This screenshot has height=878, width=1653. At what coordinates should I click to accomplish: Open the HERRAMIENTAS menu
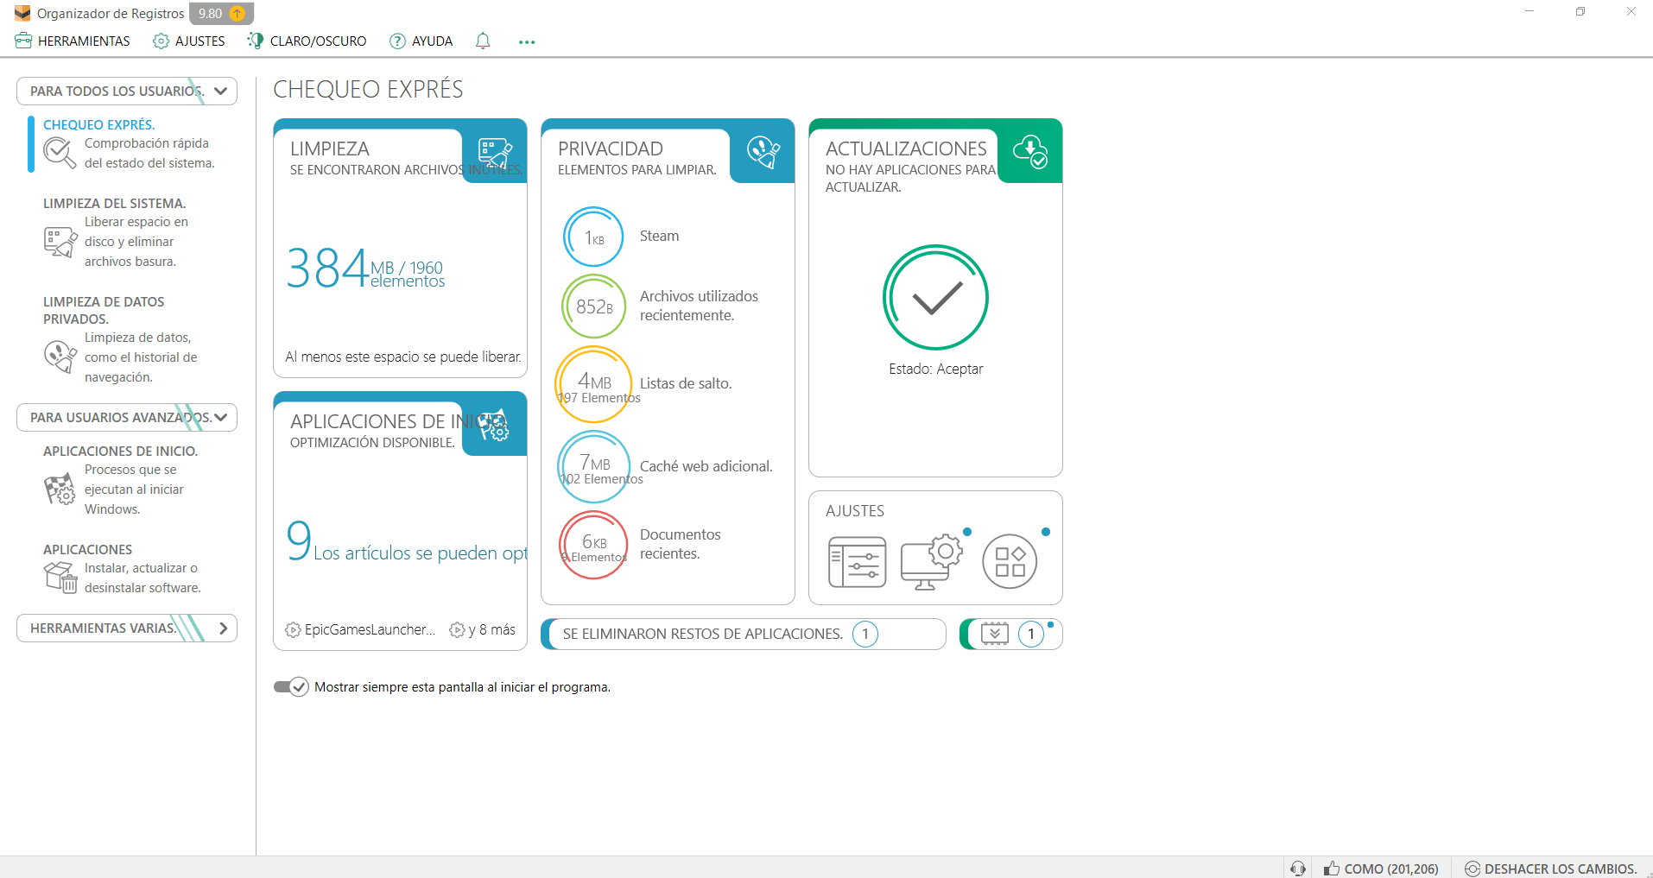click(73, 41)
